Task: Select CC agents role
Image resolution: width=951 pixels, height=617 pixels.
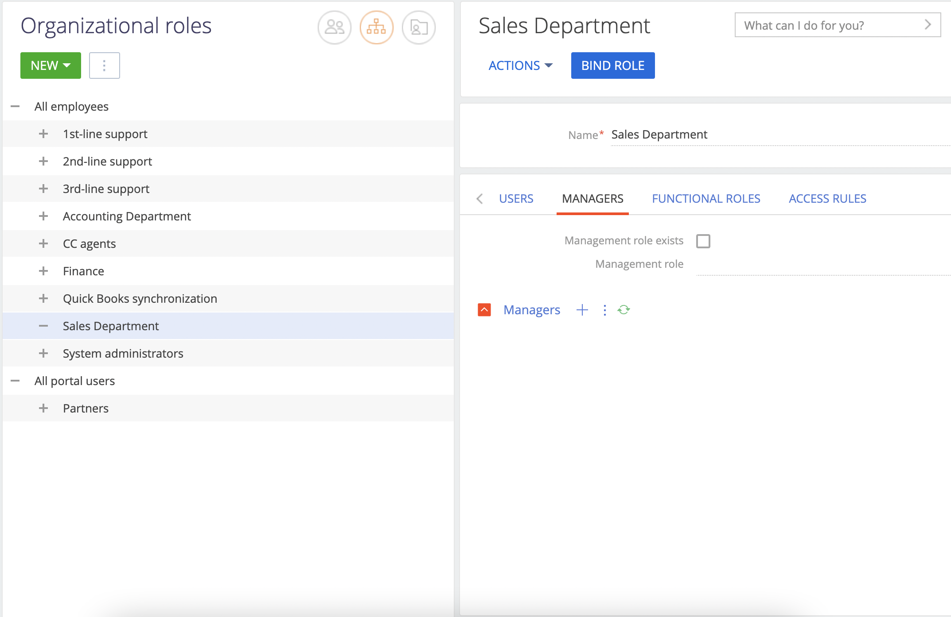Action: (89, 243)
